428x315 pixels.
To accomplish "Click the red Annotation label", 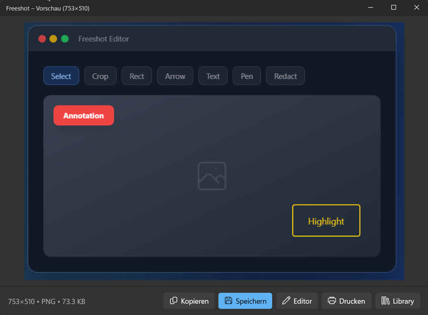I will pyautogui.click(x=84, y=115).
